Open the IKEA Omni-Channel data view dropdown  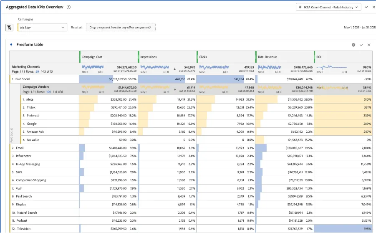pyautogui.click(x=328, y=7)
